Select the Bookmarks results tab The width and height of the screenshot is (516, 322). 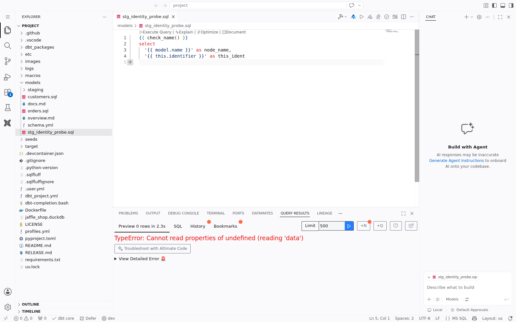[x=225, y=226]
